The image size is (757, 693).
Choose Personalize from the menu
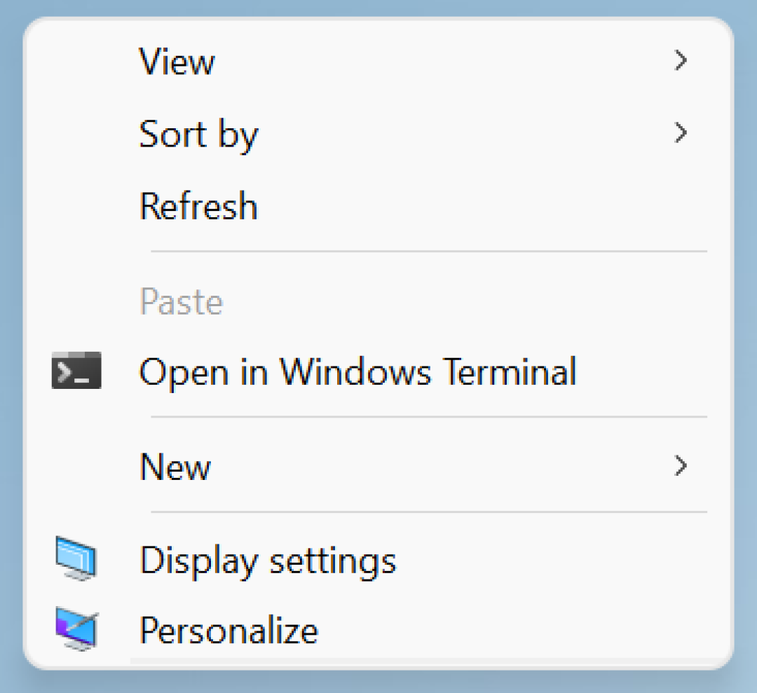pyautogui.click(x=378, y=629)
